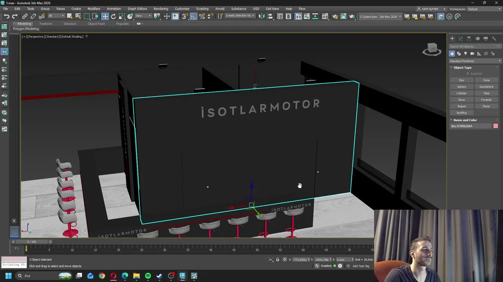The width and height of the screenshot is (503, 282).
Task: Click the Mirror tool icon
Action: click(261, 16)
